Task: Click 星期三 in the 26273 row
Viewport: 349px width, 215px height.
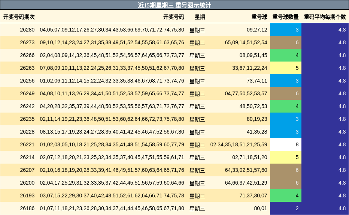Action: 197,43
